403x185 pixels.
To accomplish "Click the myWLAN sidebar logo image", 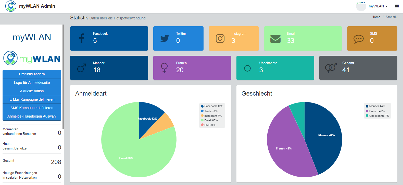I will coord(32,58).
